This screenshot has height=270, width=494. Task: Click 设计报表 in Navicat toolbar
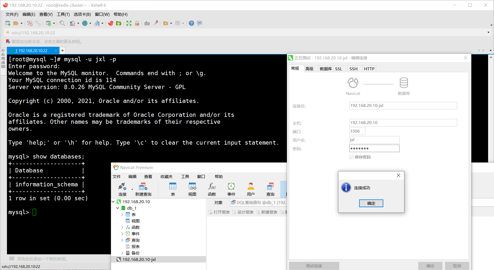[x=243, y=212]
